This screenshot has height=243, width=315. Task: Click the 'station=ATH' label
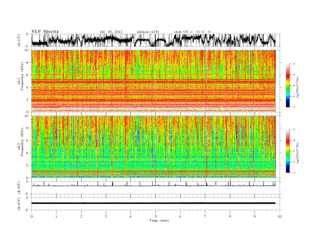(x=148, y=32)
